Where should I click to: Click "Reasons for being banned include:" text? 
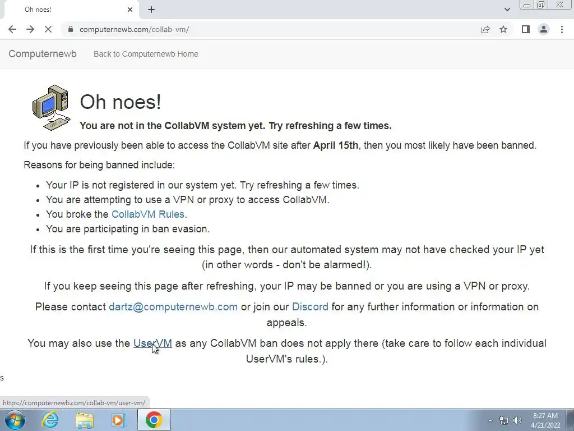(x=99, y=165)
